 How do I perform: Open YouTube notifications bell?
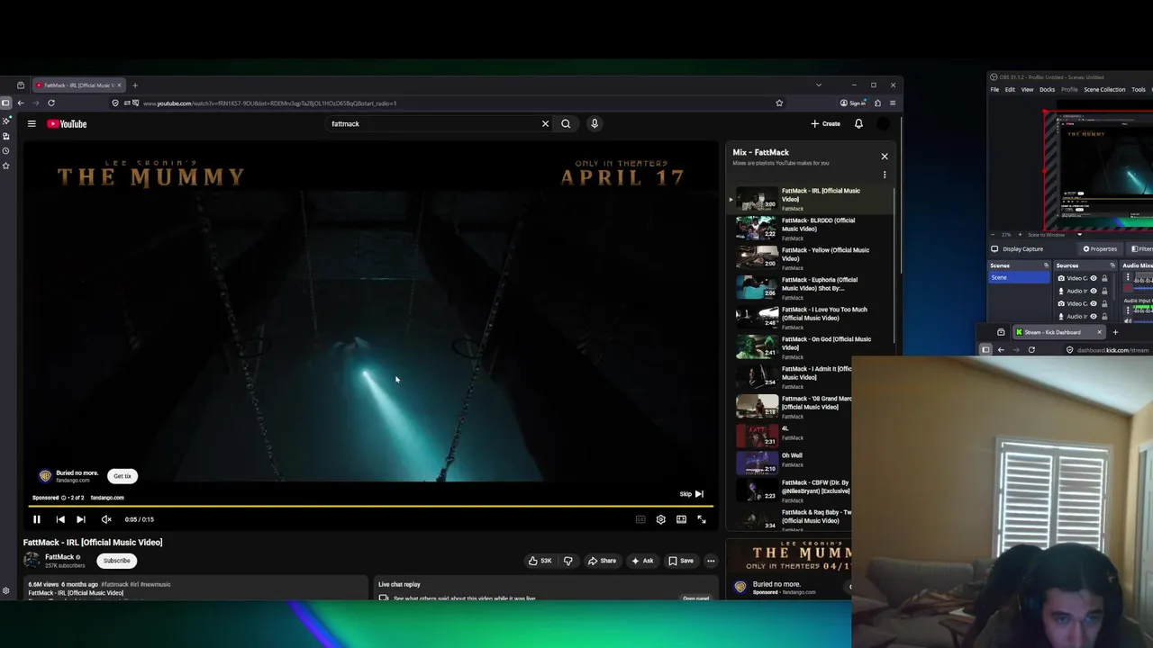[x=858, y=124]
